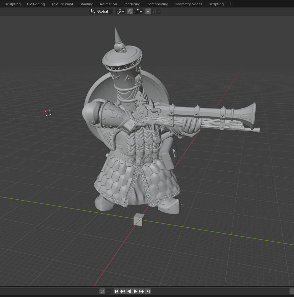The width and height of the screenshot is (294, 297).
Task: Jump to the first frame
Action: (x=116, y=291)
